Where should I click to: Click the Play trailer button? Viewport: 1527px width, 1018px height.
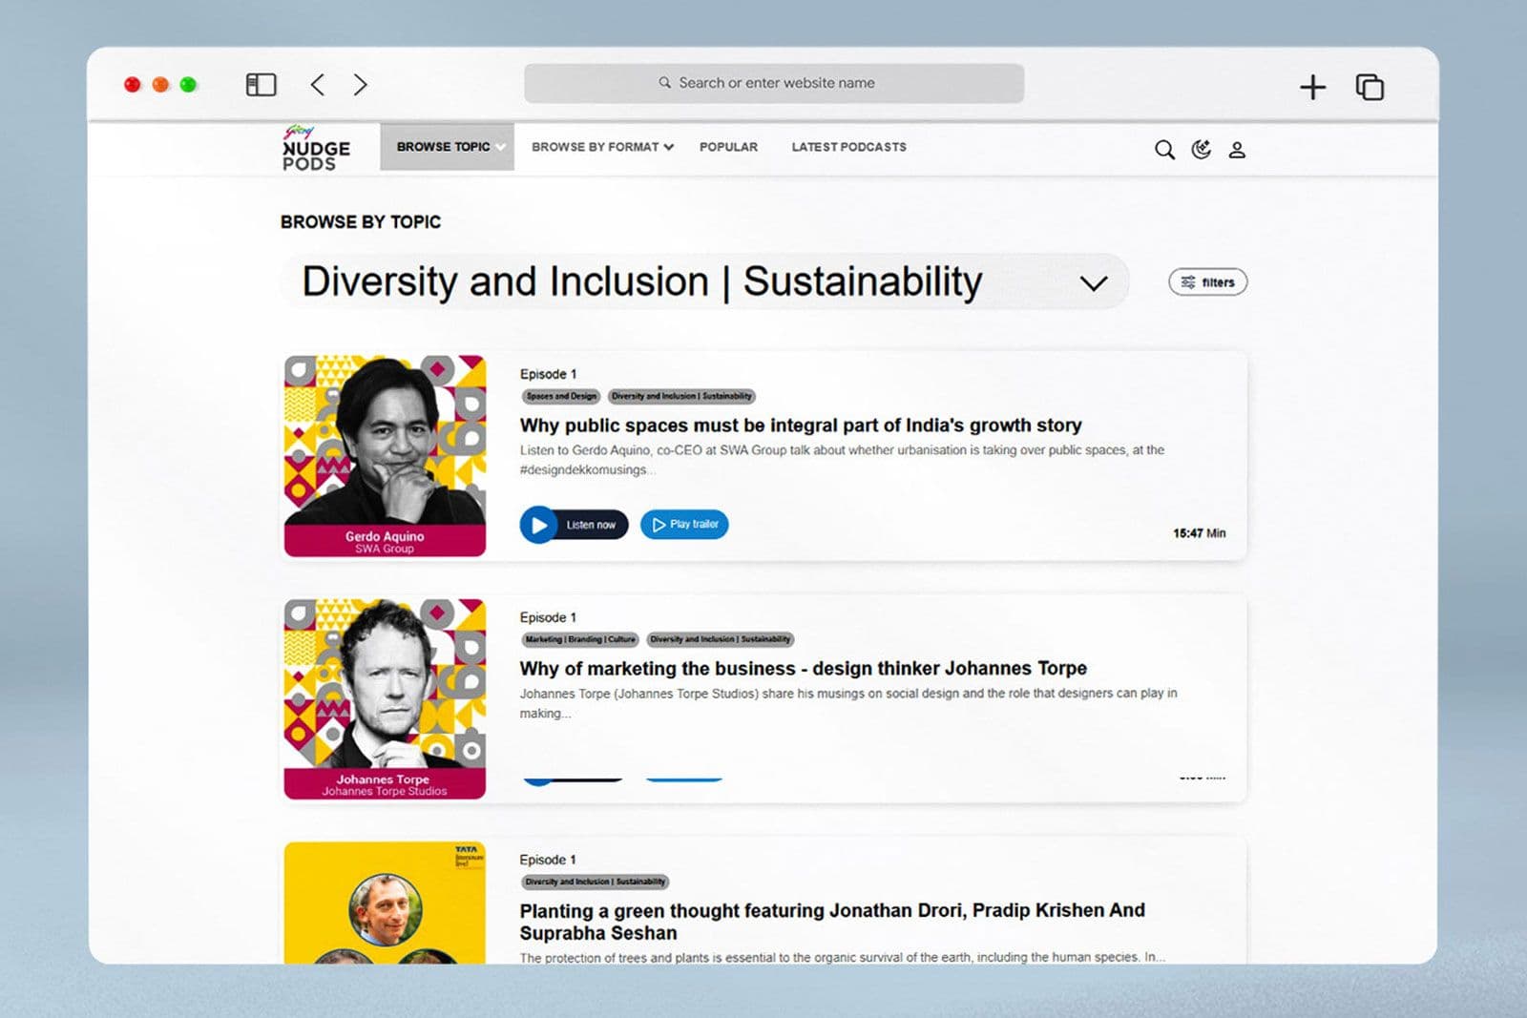point(684,525)
